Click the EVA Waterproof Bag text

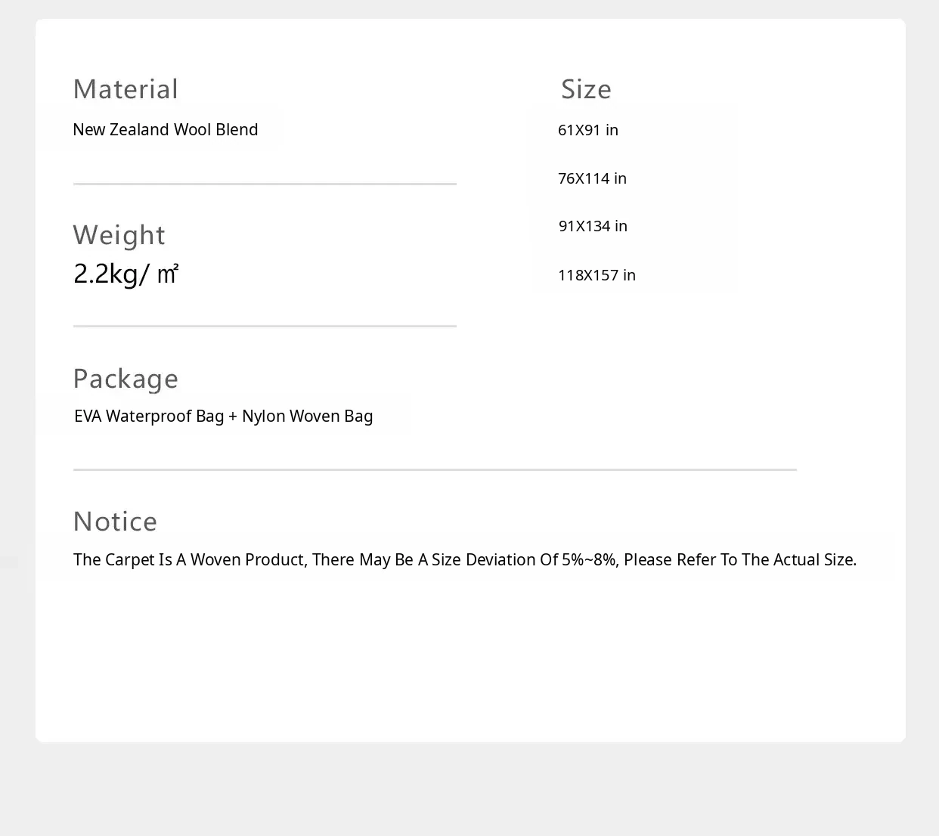149,416
